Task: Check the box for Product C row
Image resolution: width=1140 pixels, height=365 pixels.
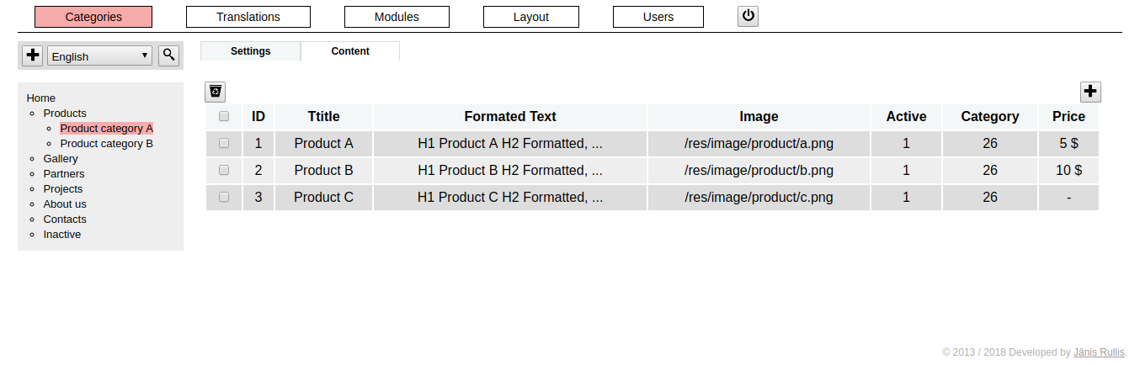Action: coord(224,197)
